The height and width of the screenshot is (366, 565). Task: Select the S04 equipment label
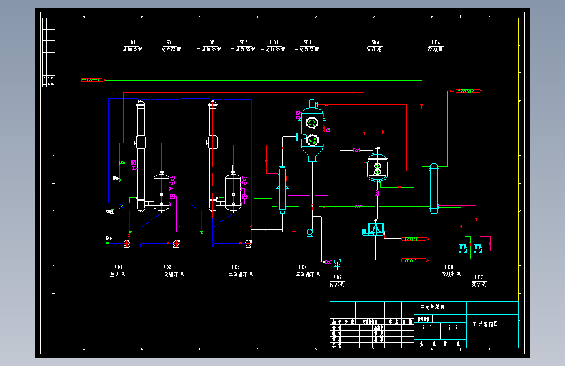(x=375, y=46)
